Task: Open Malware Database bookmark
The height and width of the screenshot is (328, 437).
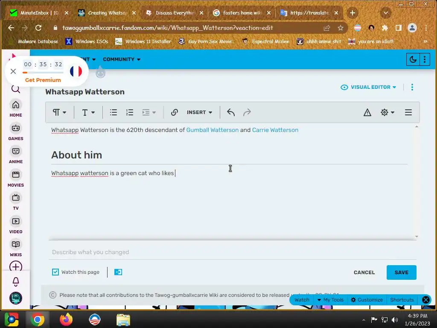Action: coord(33,41)
